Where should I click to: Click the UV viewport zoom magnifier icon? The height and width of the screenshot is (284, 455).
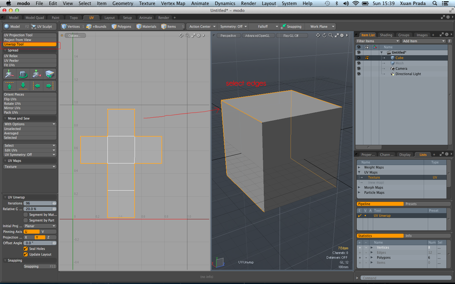(187, 35)
